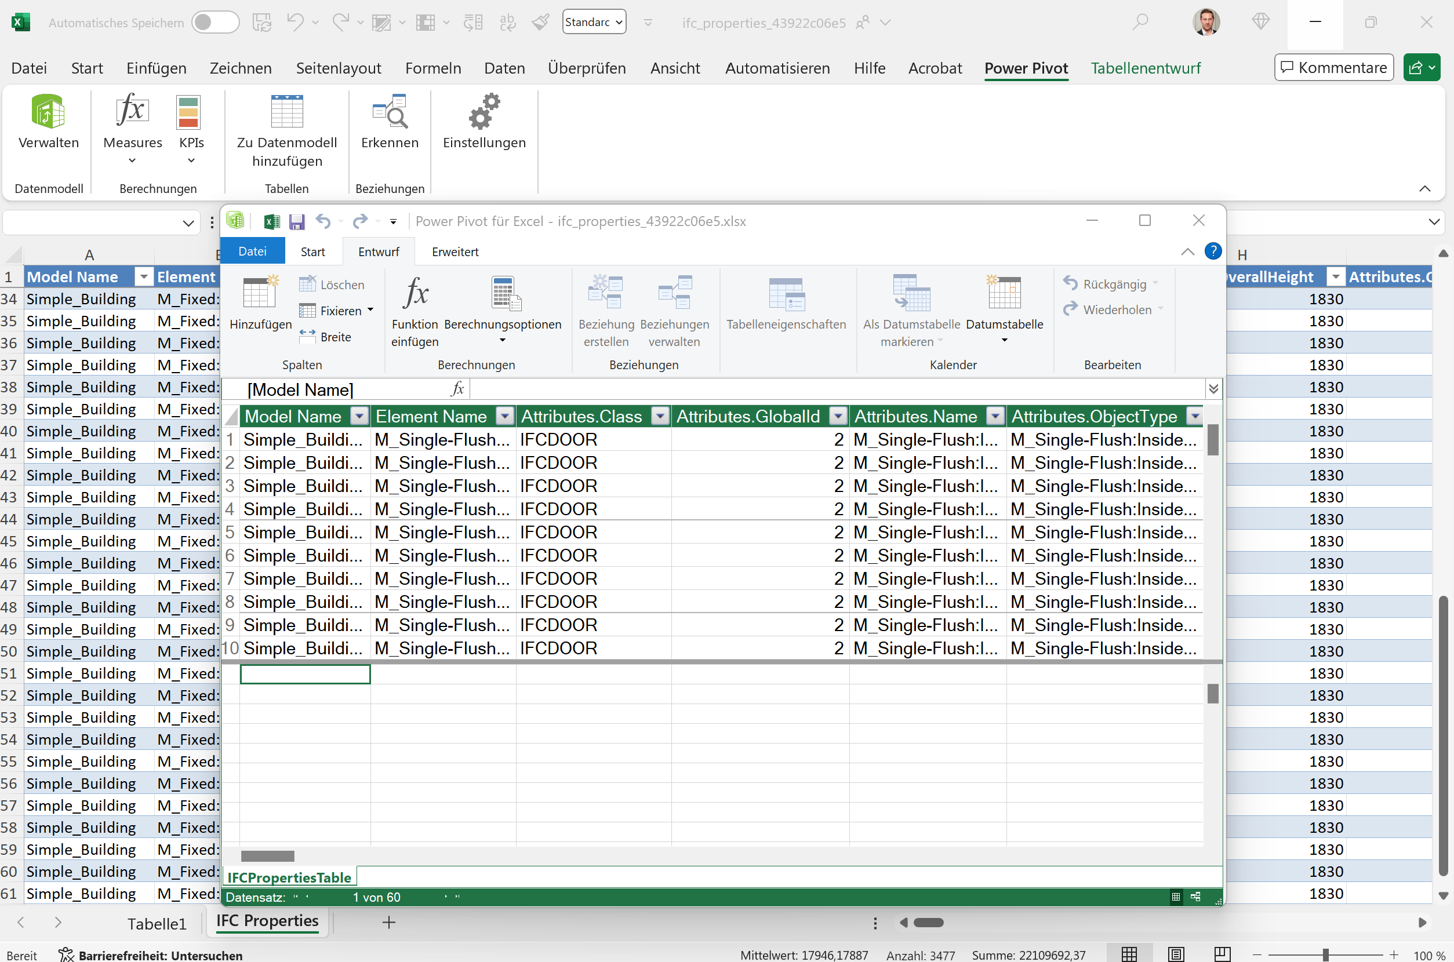
Task: Switch to diagram view in Power Pivot status bar
Action: coord(1195,897)
